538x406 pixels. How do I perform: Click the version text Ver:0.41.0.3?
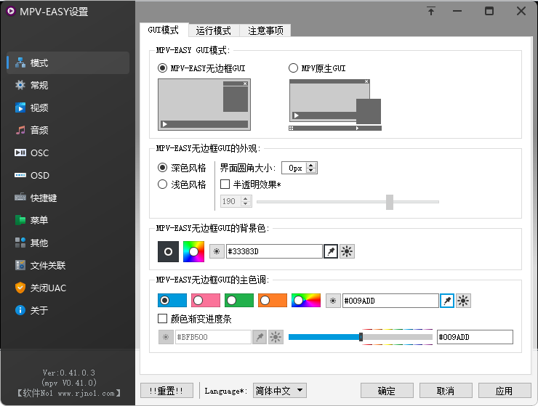click(68, 373)
